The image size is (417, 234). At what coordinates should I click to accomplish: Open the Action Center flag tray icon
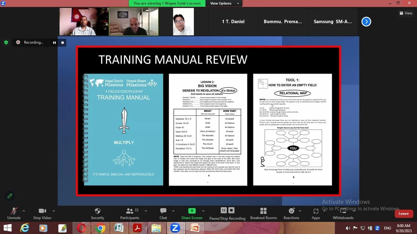[x=355, y=228]
